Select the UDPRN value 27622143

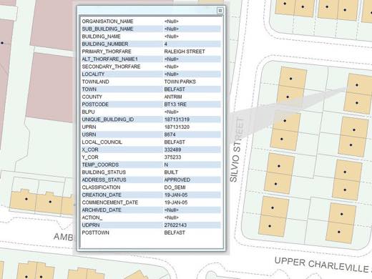click(x=175, y=225)
